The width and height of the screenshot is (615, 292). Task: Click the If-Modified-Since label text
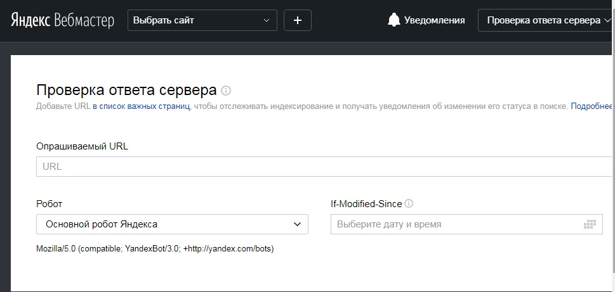click(x=366, y=204)
